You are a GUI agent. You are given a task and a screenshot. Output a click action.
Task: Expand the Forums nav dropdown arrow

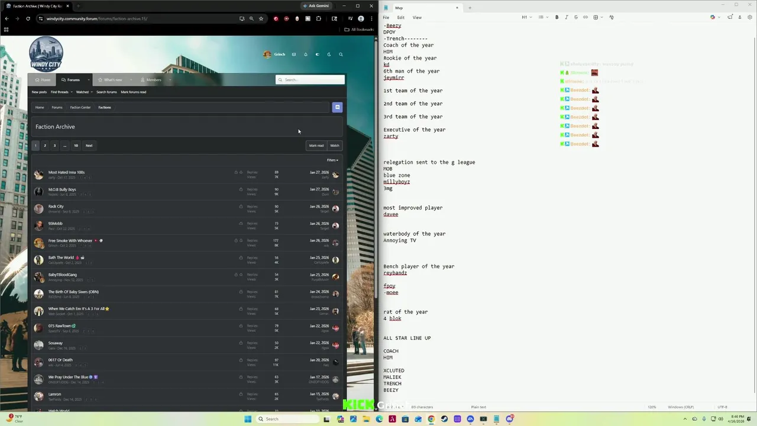click(x=89, y=80)
